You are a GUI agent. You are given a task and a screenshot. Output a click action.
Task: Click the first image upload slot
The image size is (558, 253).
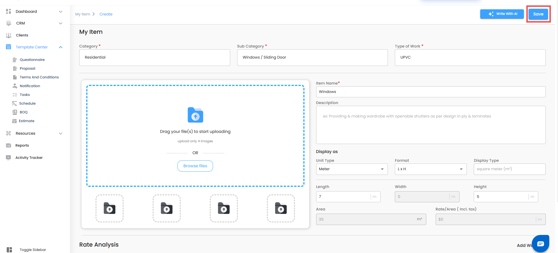(x=110, y=208)
